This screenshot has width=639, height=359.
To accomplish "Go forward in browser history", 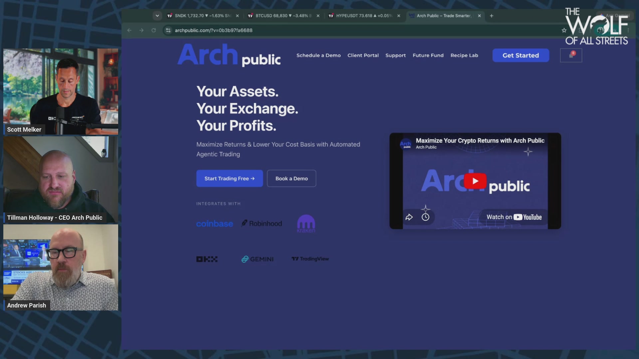I will point(141,30).
